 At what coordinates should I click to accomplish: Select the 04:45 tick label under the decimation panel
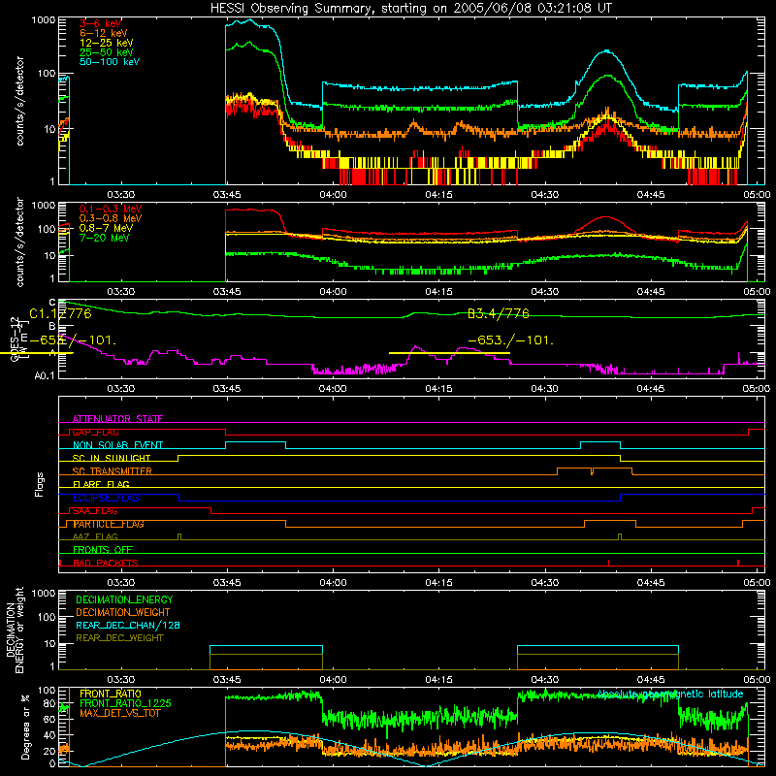point(650,680)
